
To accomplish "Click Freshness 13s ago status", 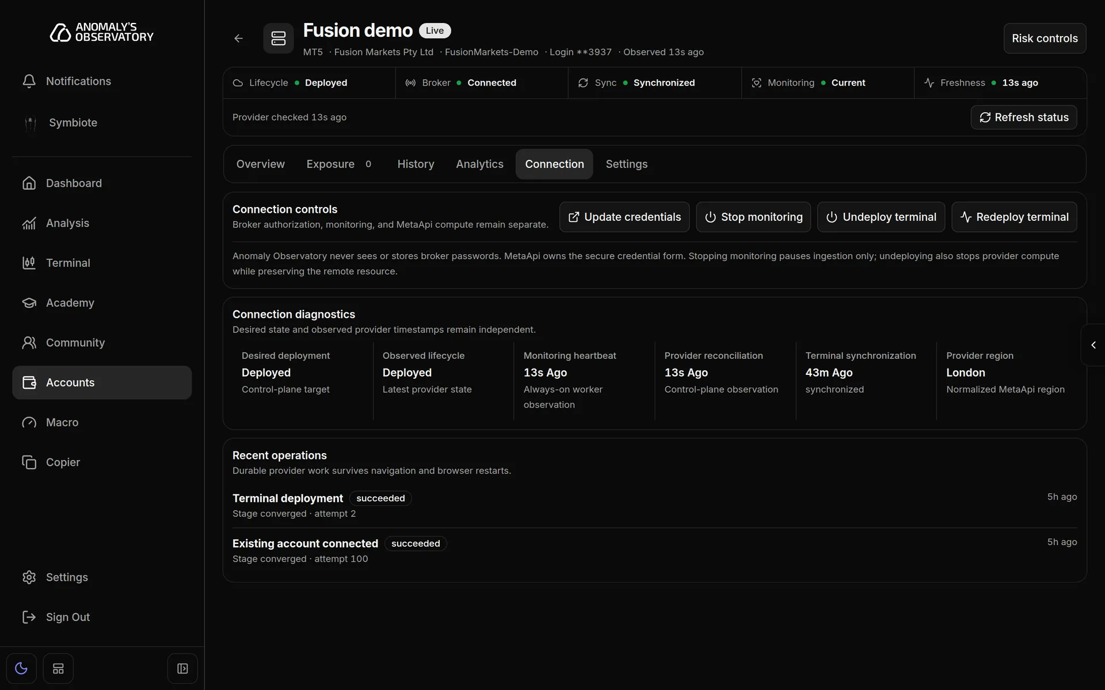I will point(1000,83).
